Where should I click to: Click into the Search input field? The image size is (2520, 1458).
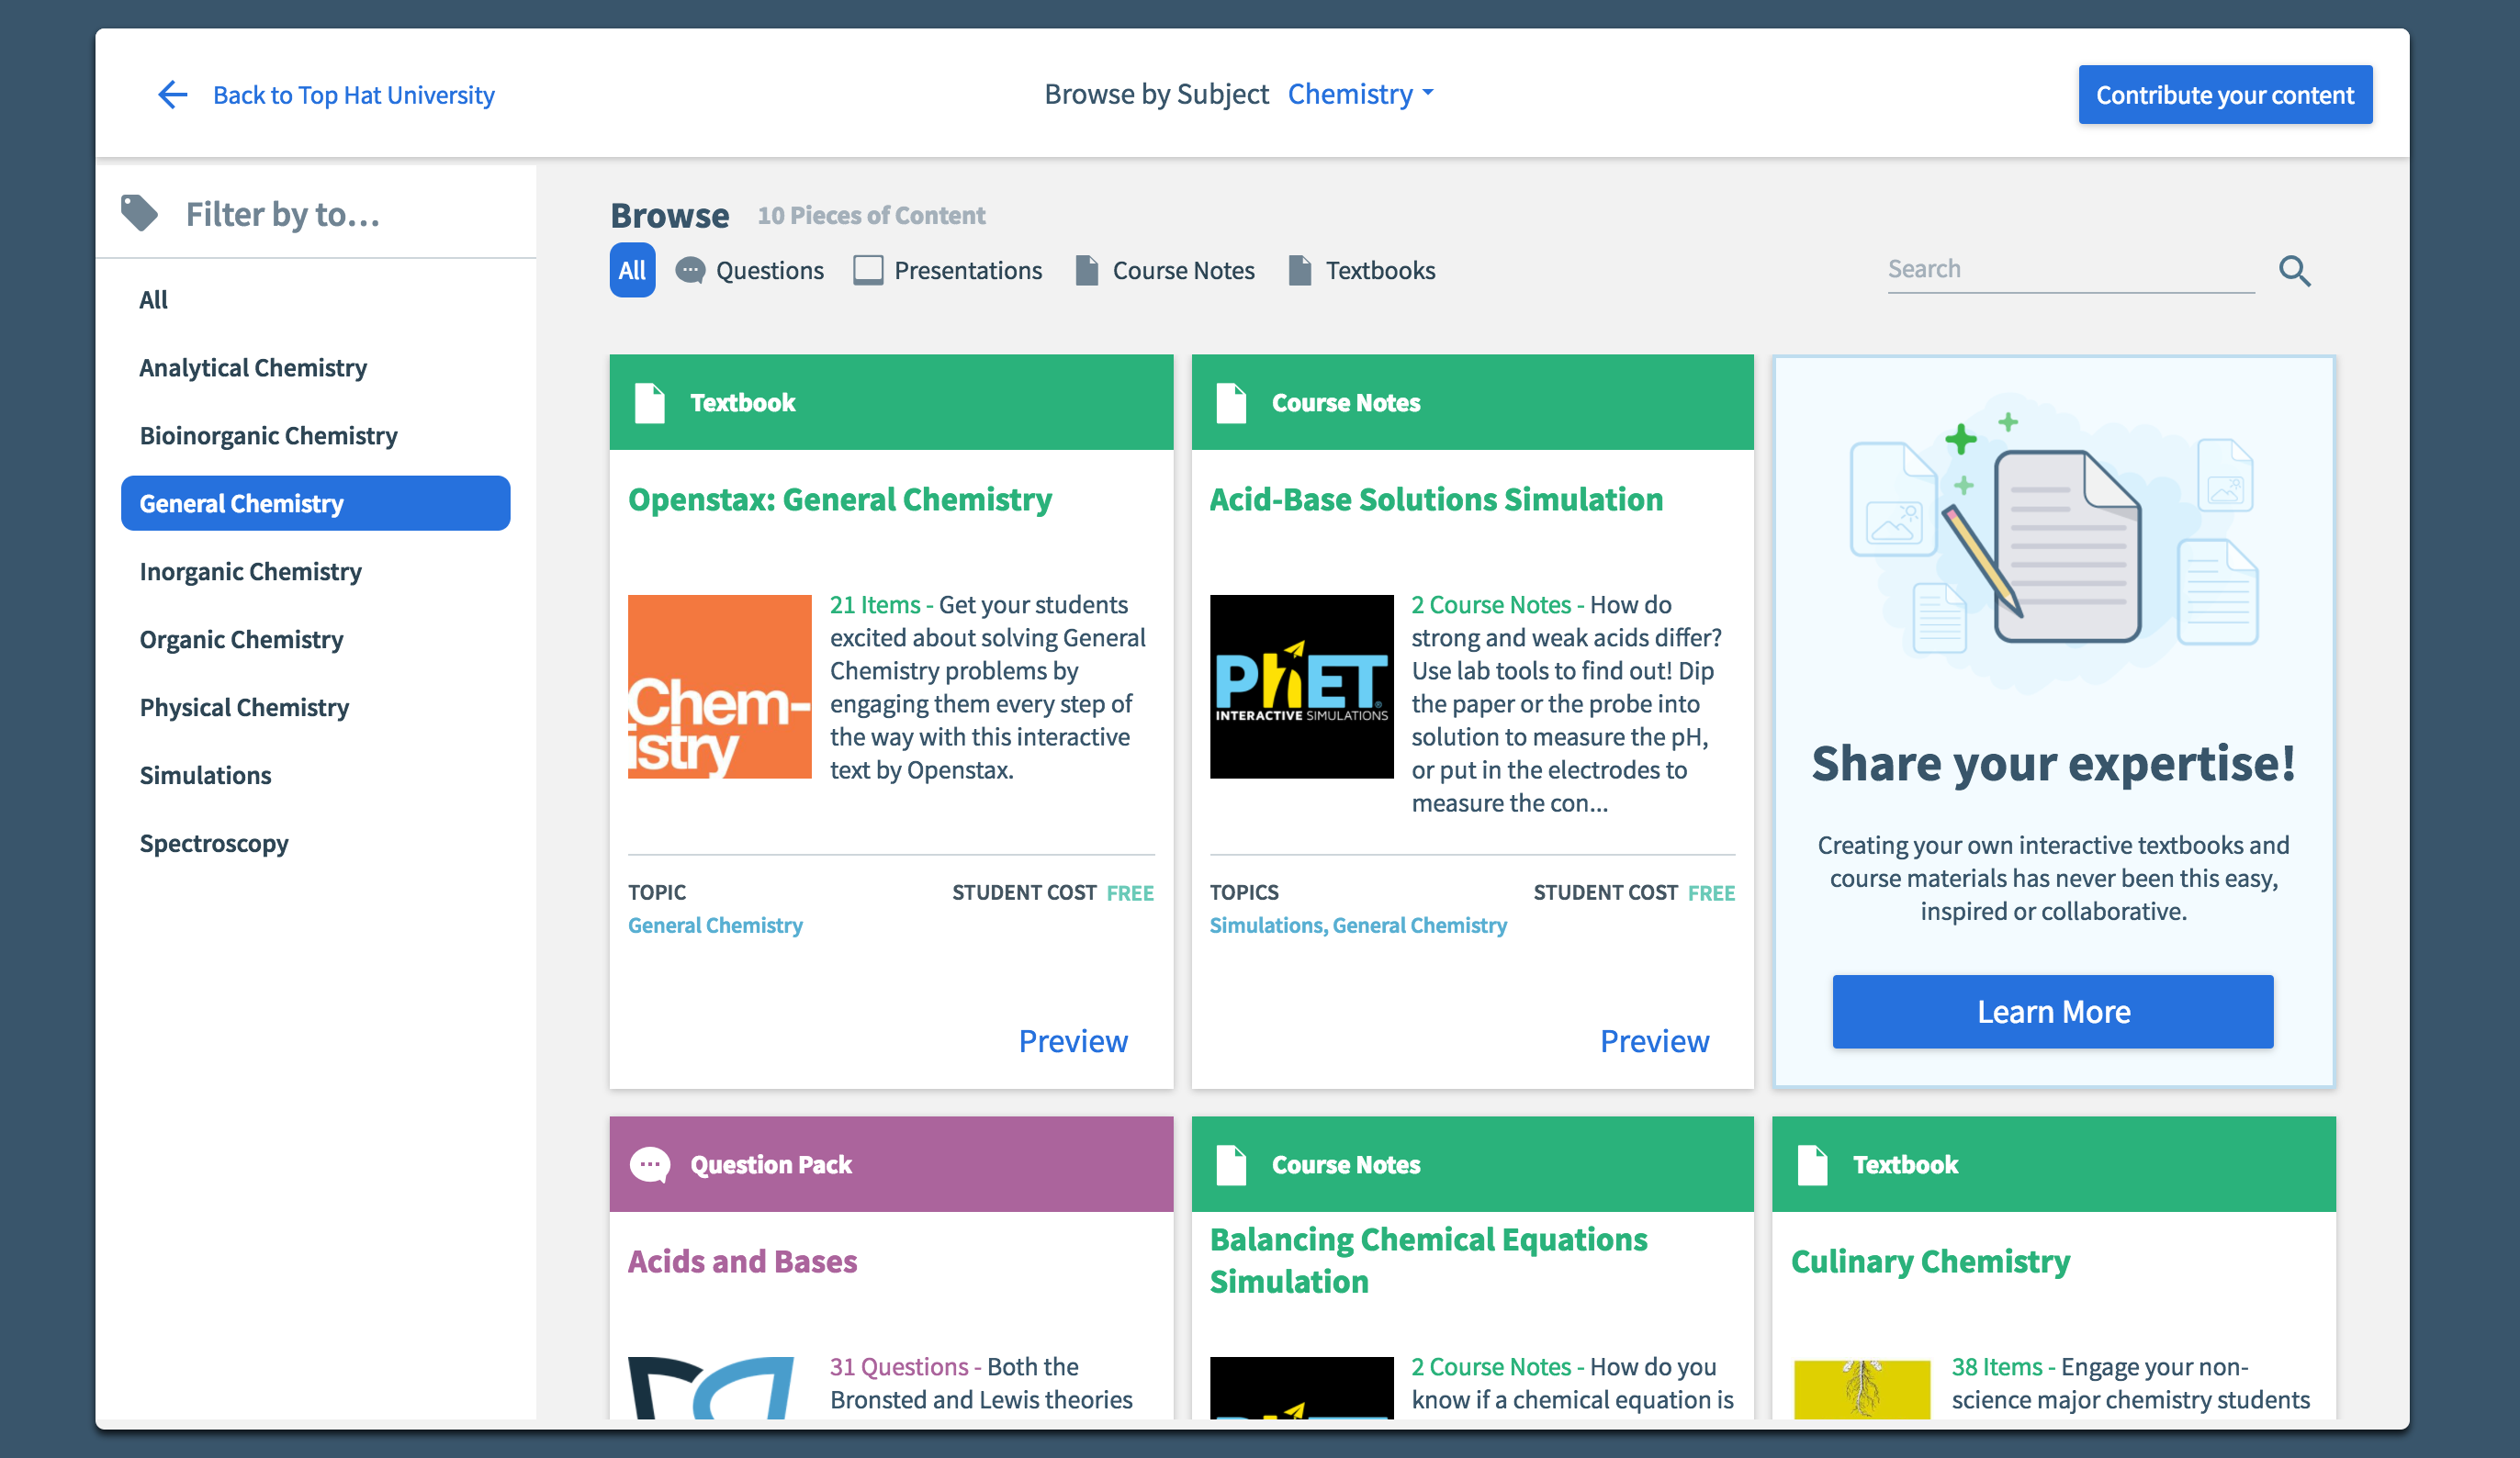coord(2068,269)
